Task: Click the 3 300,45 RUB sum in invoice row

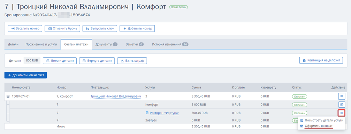Action: [x=201, y=97]
